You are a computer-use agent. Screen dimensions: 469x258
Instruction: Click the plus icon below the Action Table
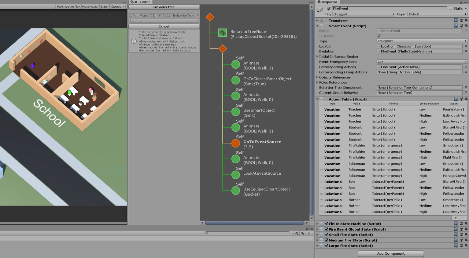(x=457, y=218)
